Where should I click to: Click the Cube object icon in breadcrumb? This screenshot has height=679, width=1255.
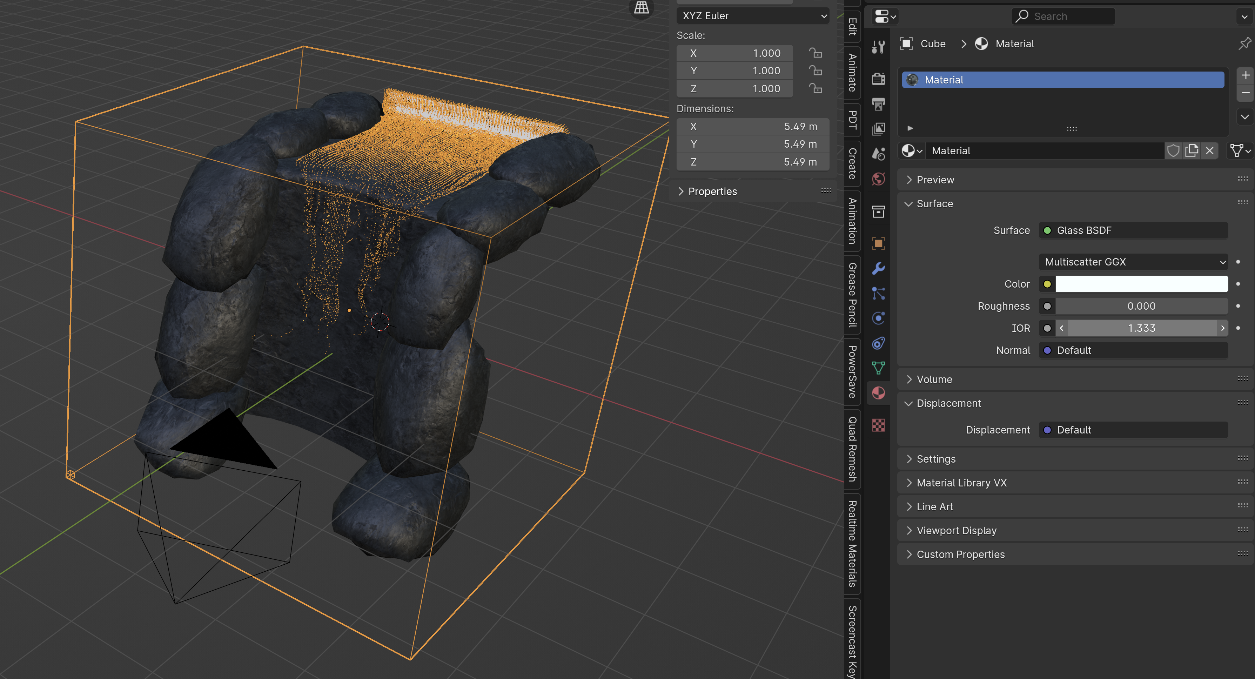pyautogui.click(x=906, y=44)
